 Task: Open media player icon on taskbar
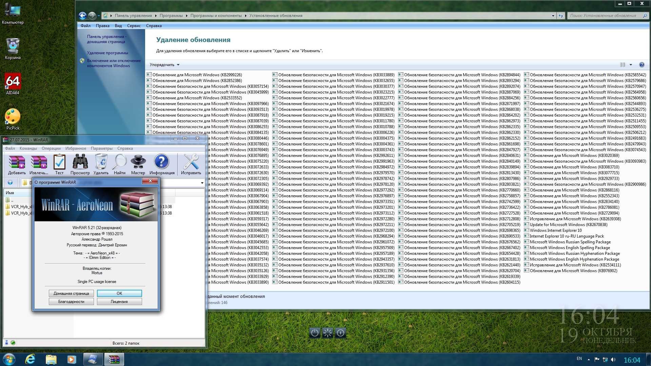click(x=72, y=359)
